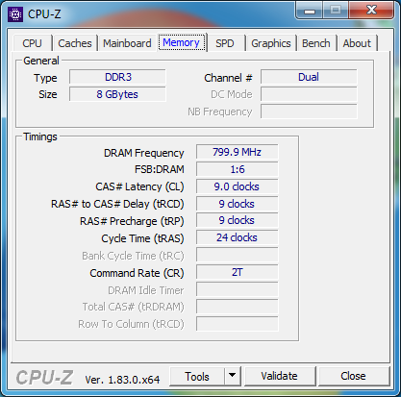Minimize the CPU-Z window
The height and width of the screenshot is (397, 401).
310,11
